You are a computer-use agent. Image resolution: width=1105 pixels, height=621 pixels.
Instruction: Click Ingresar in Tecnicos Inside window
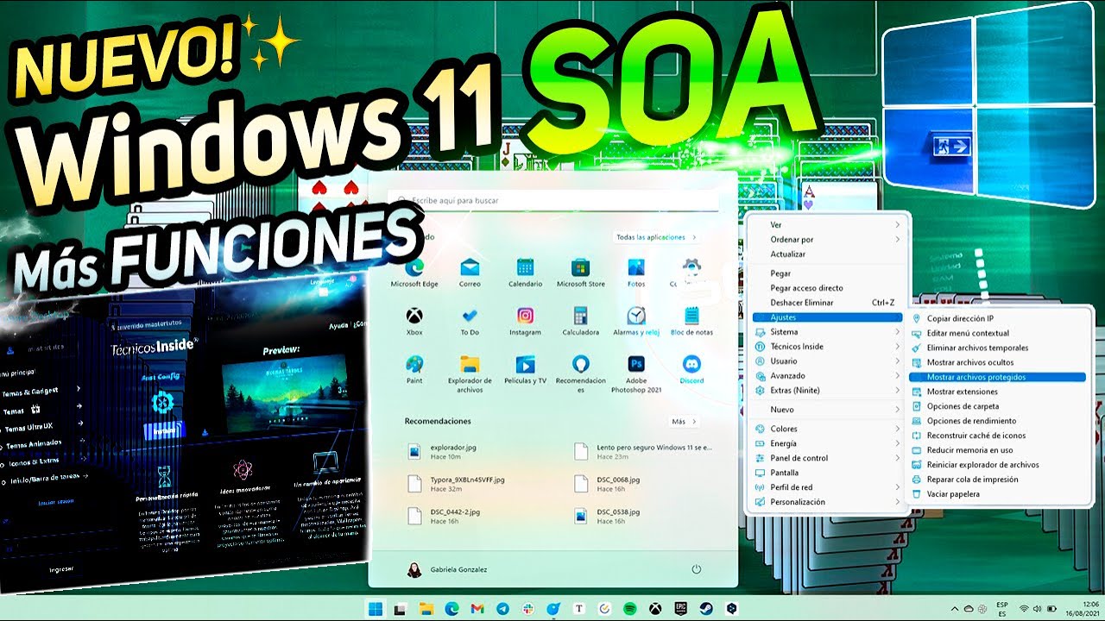[61, 569]
